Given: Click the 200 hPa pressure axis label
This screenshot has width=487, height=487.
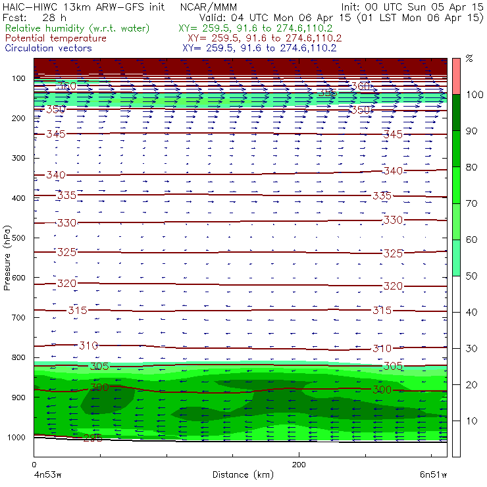Looking at the screenshot, I should (x=18, y=118).
